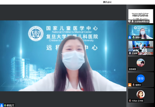Click the beach photo avatar of 金色瑞雪
This screenshot has height=107, width=155.
(x=141, y=63)
